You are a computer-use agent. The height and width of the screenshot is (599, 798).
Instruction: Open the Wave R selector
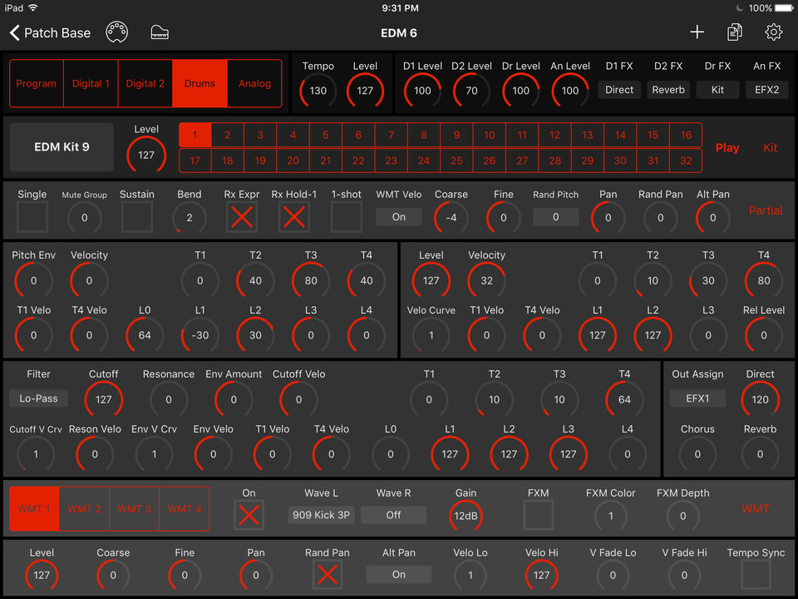[393, 515]
